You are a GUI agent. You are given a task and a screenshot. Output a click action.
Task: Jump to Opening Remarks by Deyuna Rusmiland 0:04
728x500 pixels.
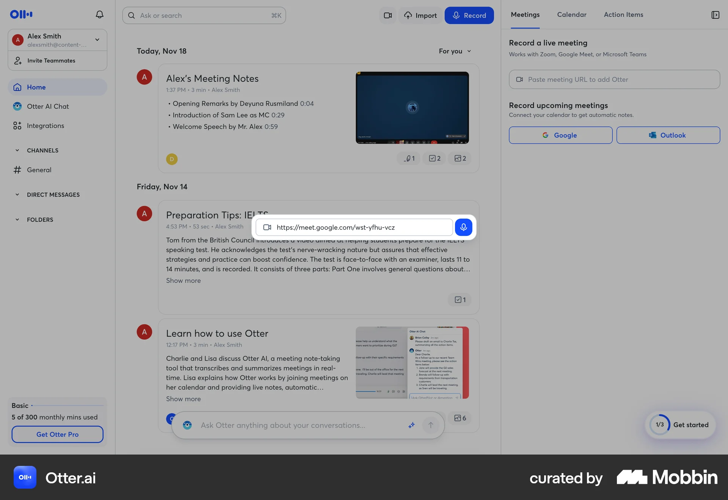click(243, 104)
